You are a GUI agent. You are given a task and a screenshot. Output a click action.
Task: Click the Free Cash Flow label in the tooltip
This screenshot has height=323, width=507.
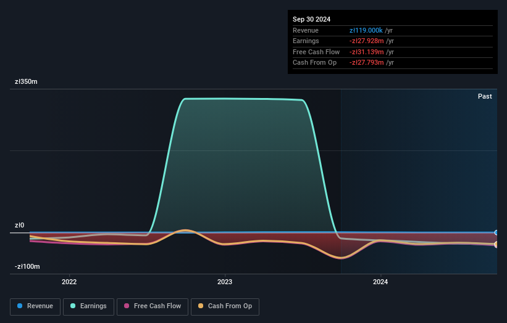(x=316, y=52)
